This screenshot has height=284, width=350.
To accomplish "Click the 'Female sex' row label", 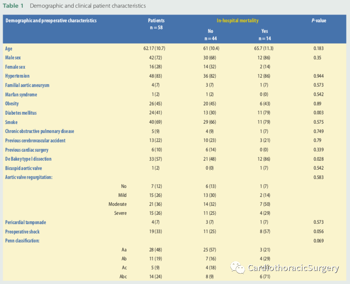I will click(x=15, y=67).
